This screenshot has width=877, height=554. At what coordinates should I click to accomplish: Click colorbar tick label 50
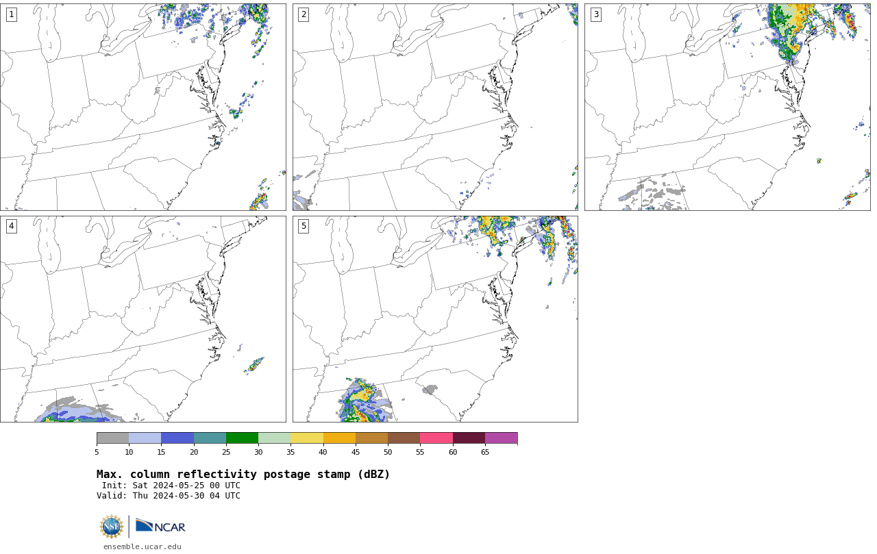(x=388, y=452)
